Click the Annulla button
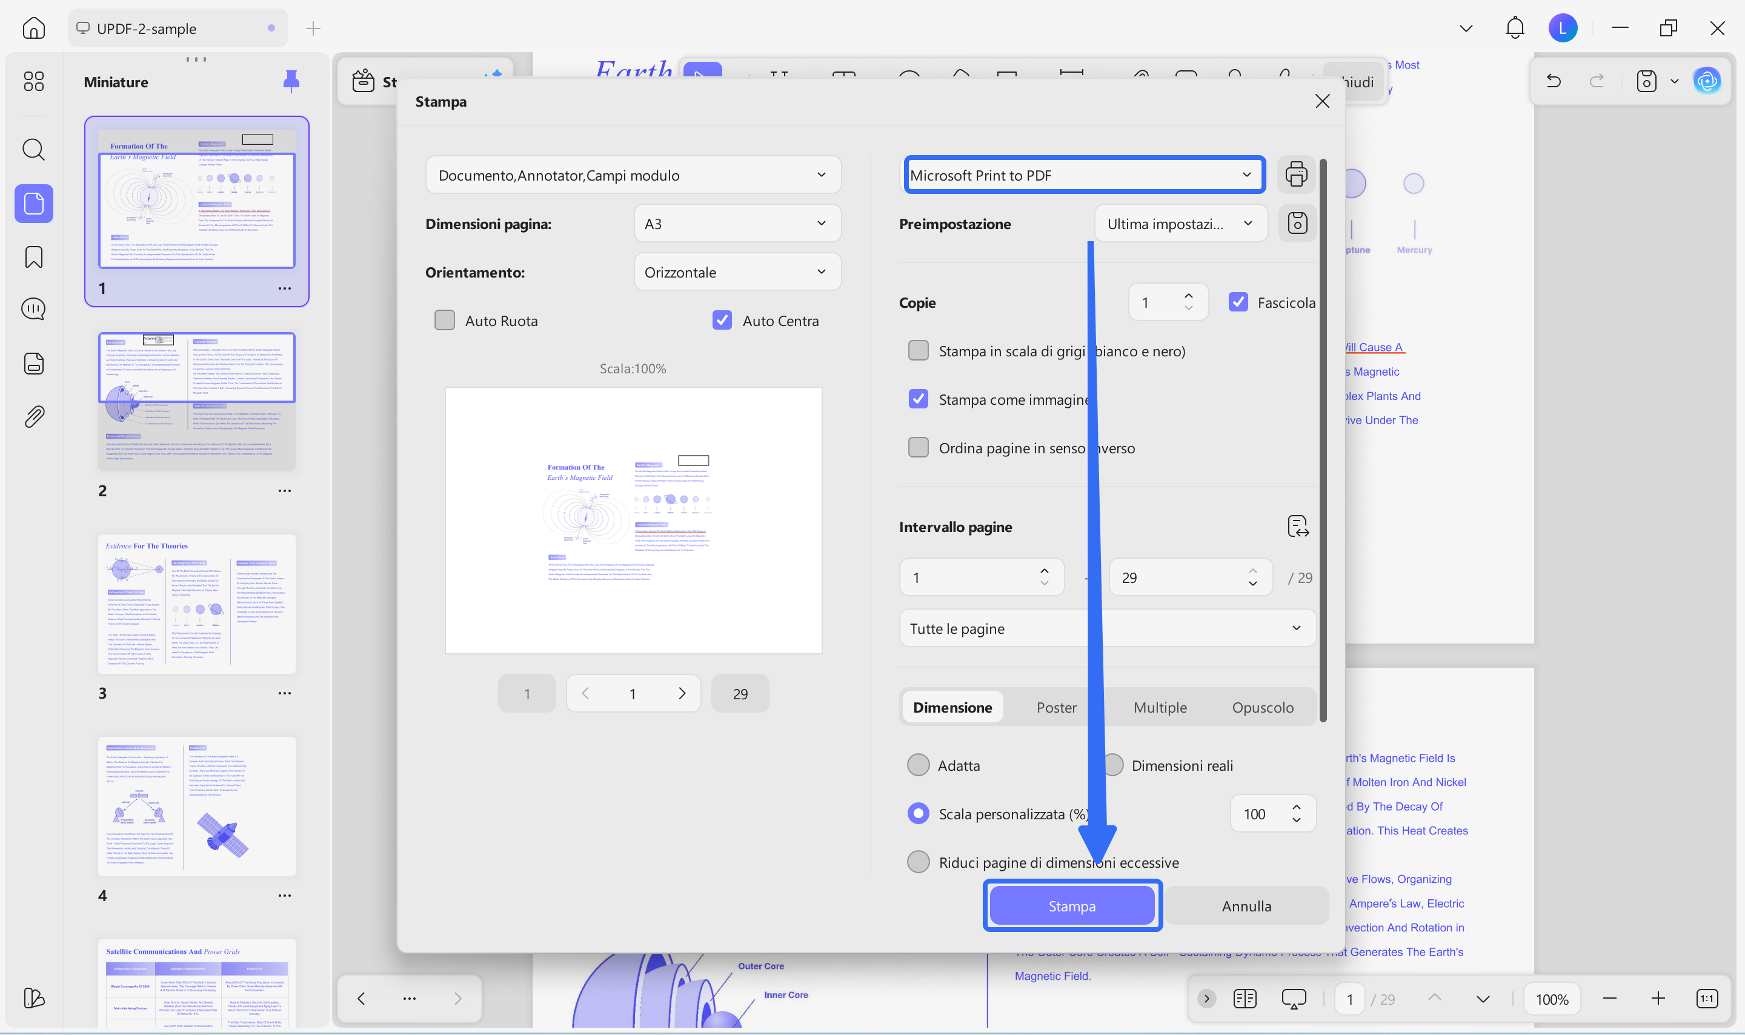 pos(1246,905)
